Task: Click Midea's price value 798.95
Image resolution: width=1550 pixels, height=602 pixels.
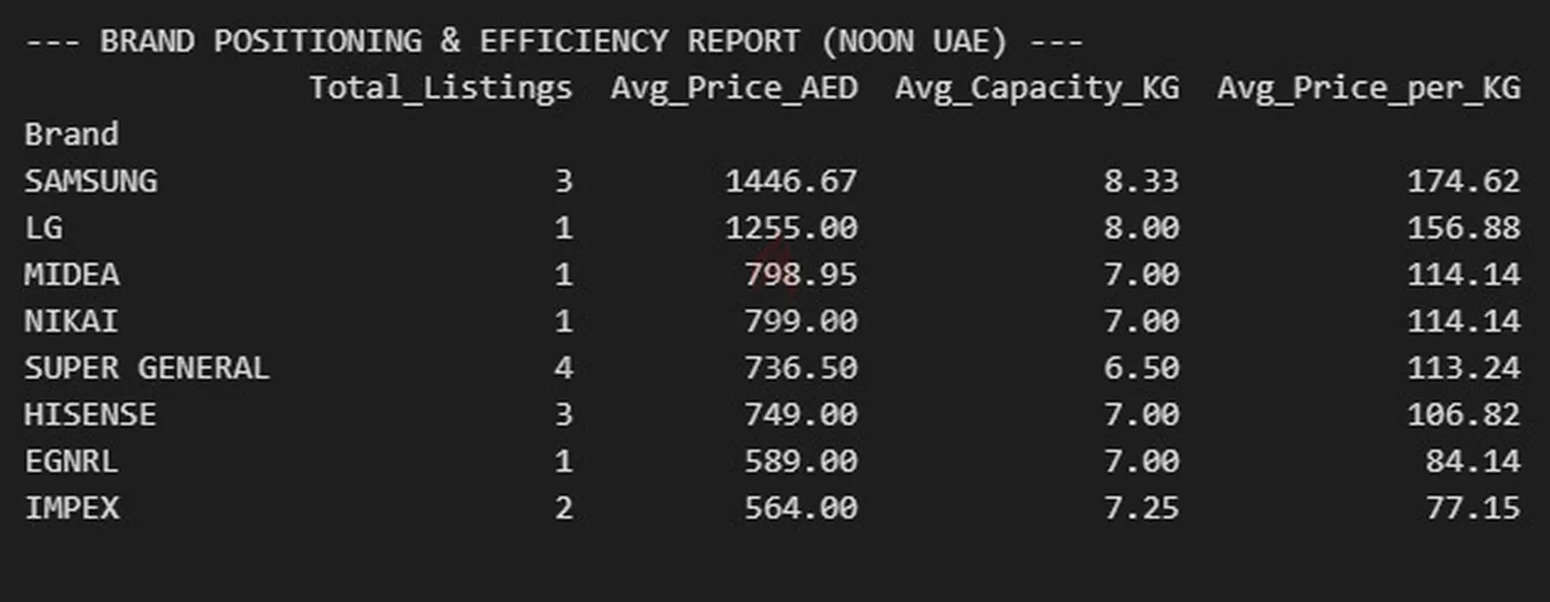Action: pyautogui.click(x=801, y=275)
